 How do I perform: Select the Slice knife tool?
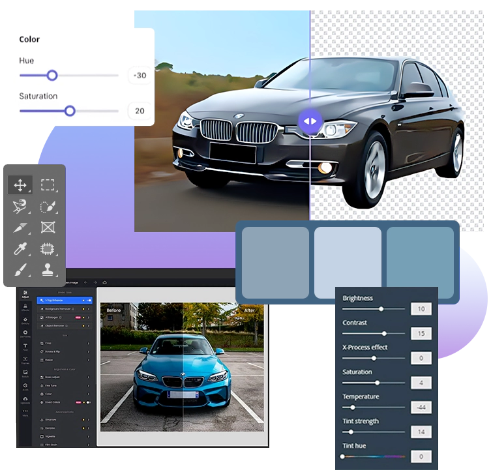[20, 228]
